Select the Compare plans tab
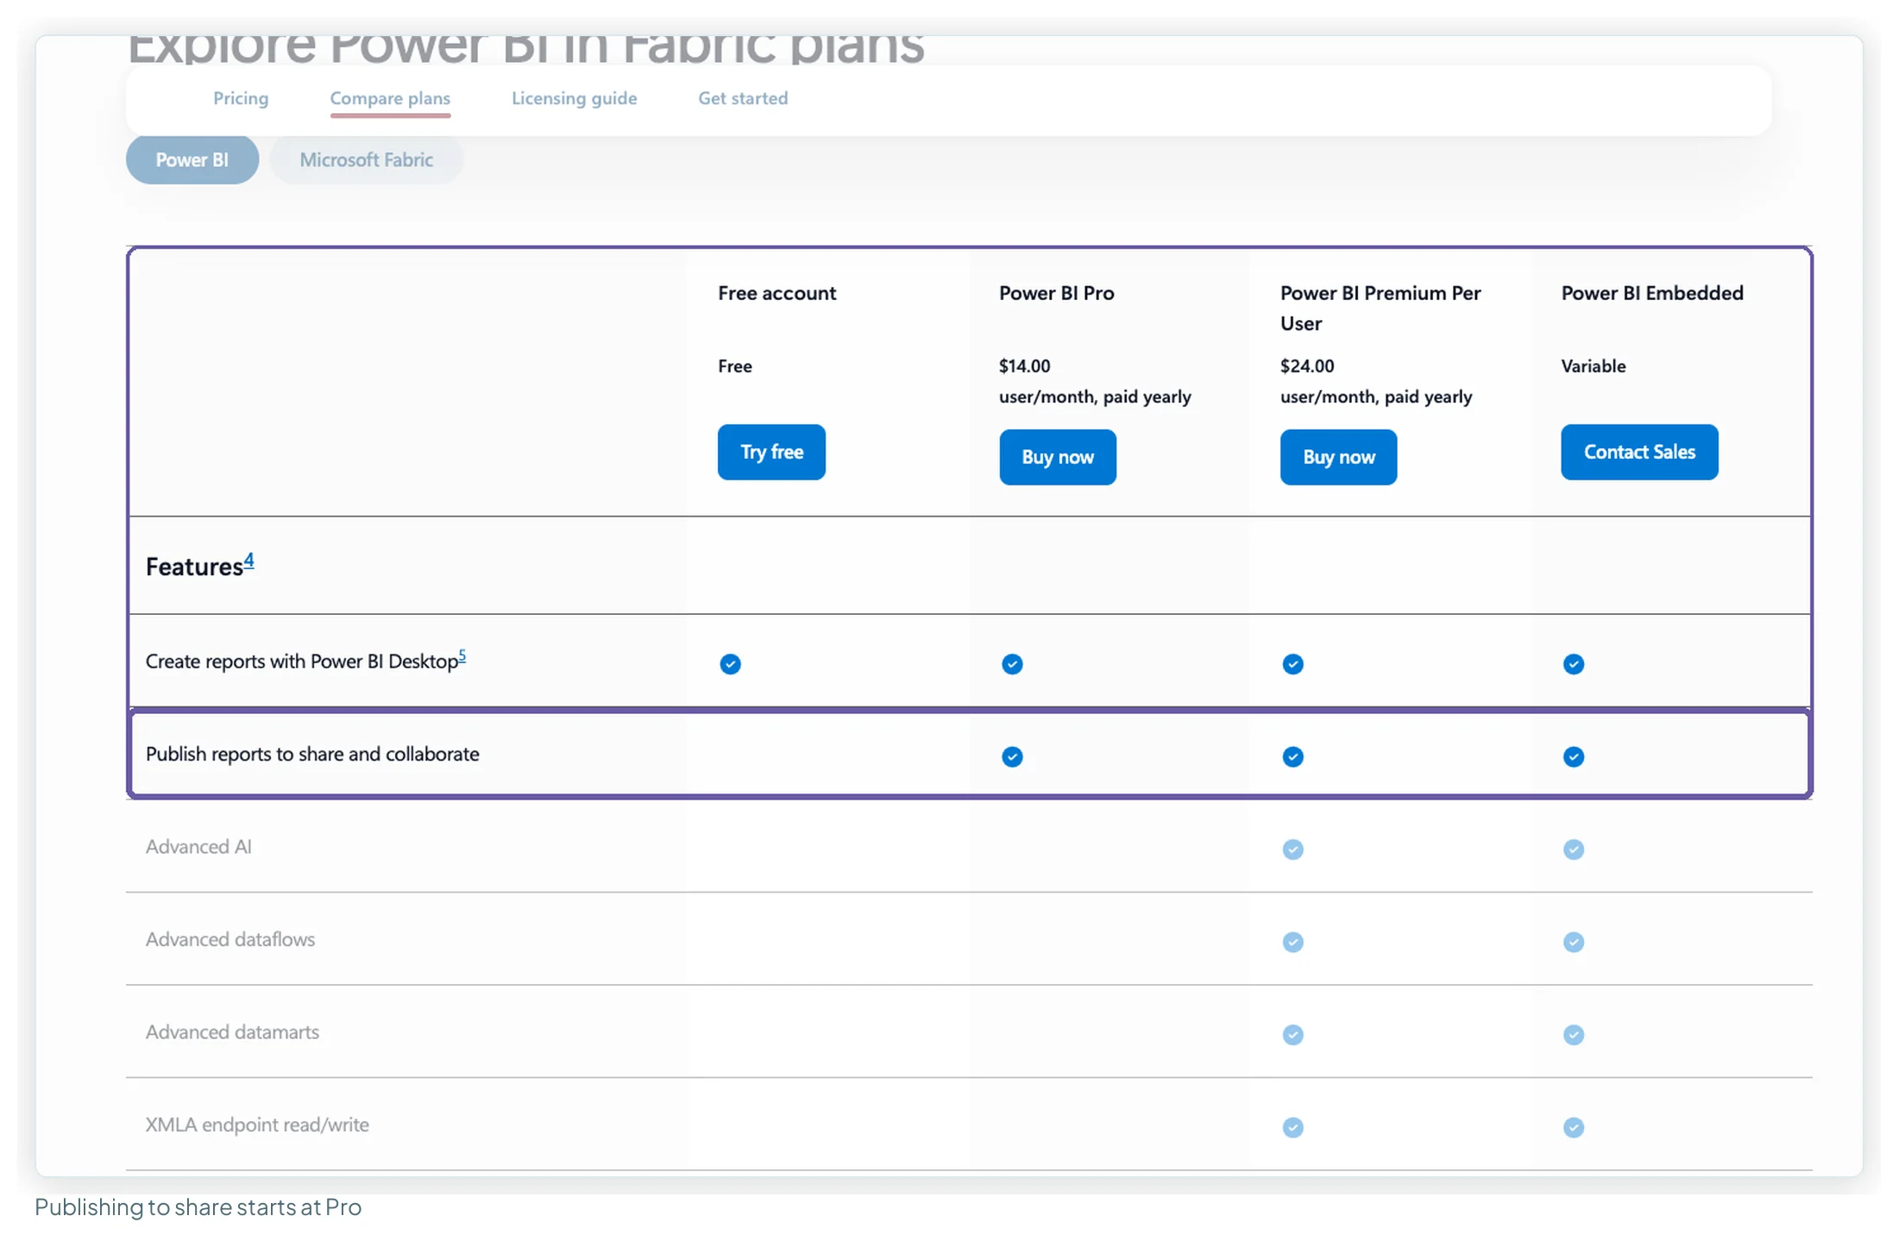The height and width of the screenshot is (1241, 1898). coord(390,98)
